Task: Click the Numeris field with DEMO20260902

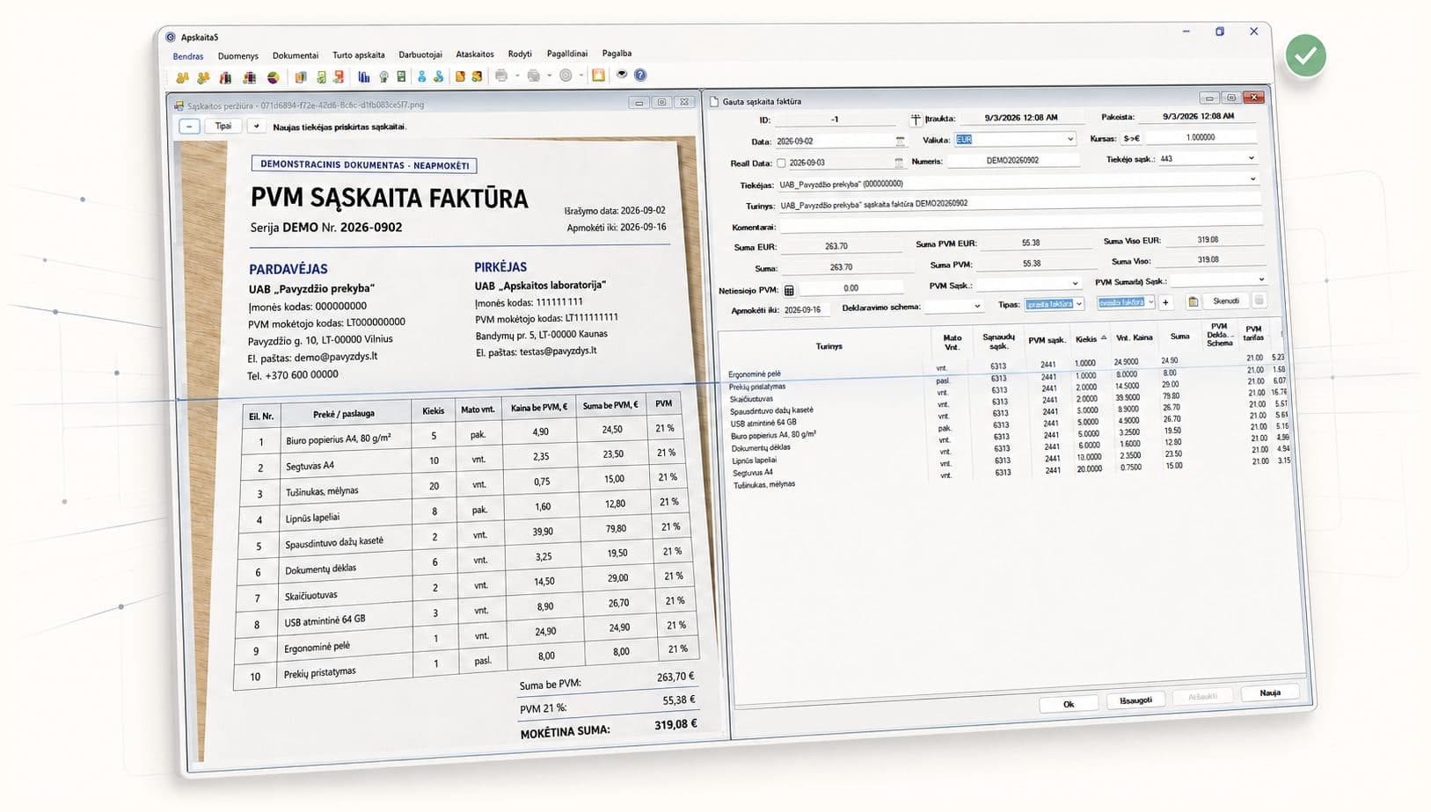Action: coord(1012,161)
